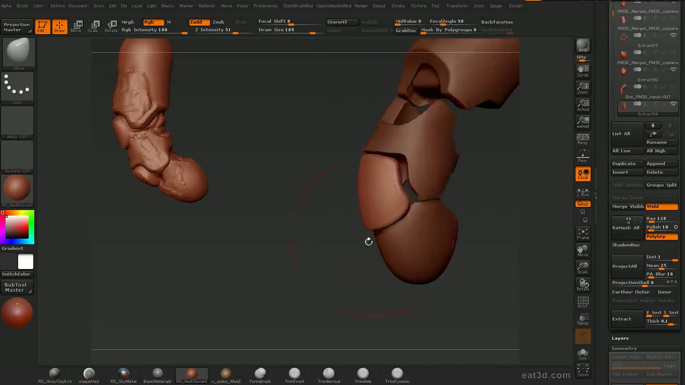Open the current brush thumbnail picker

(x=18, y=53)
